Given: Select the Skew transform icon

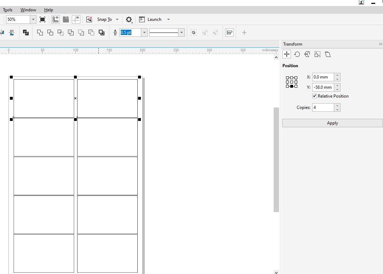Looking at the screenshot, I should click(327, 54).
